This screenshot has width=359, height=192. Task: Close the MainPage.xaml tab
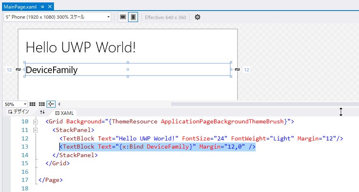point(49,6)
